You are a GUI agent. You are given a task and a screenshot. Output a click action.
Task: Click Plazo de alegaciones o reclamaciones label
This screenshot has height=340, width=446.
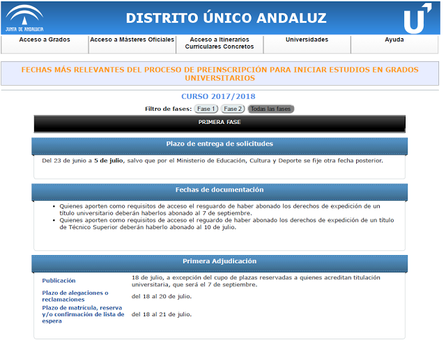click(x=75, y=296)
